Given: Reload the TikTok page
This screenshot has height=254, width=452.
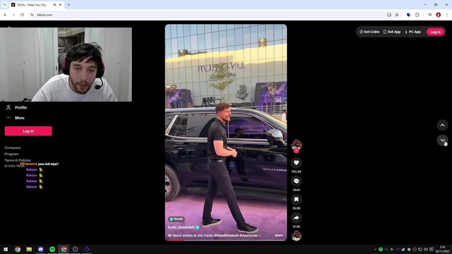Looking at the screenshot, I should point(22,15).
